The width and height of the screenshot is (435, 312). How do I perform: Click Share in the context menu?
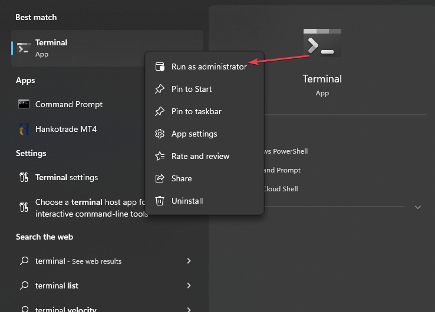click(204, 178)
